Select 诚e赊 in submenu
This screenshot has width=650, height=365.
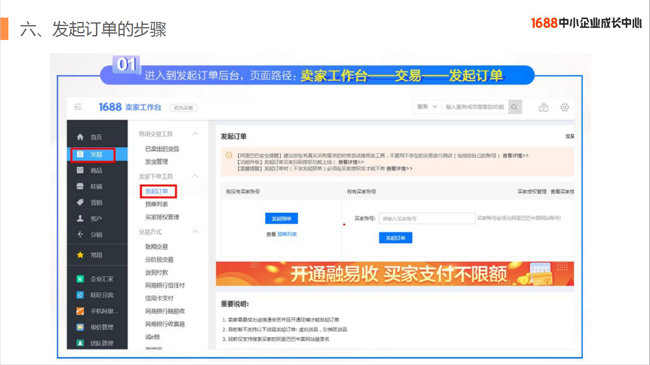click(153, 337)
